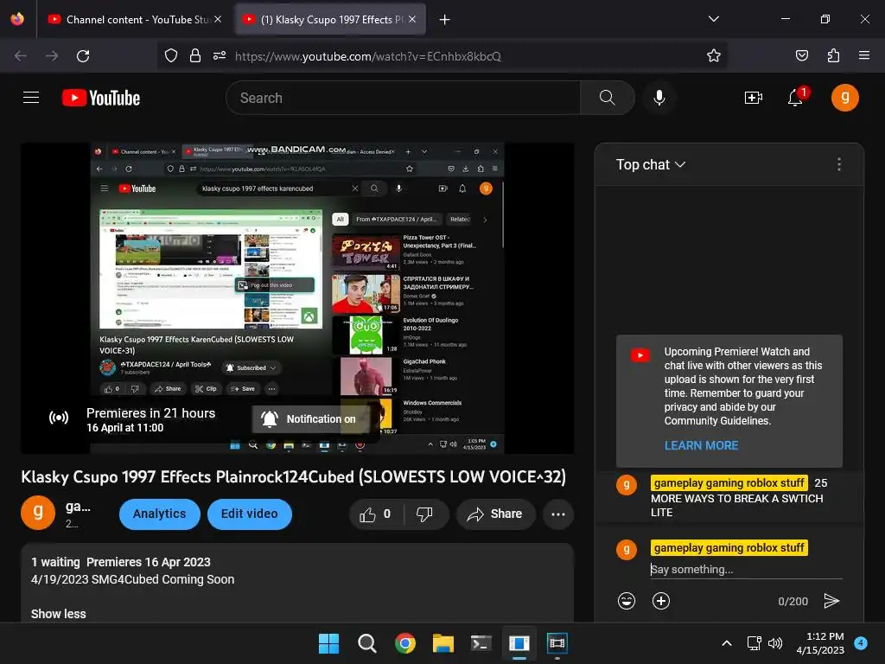The height and width of the screenshot is (664, 885).
Task: Open the active browser window taskbar icon
Action: point(519,643)
